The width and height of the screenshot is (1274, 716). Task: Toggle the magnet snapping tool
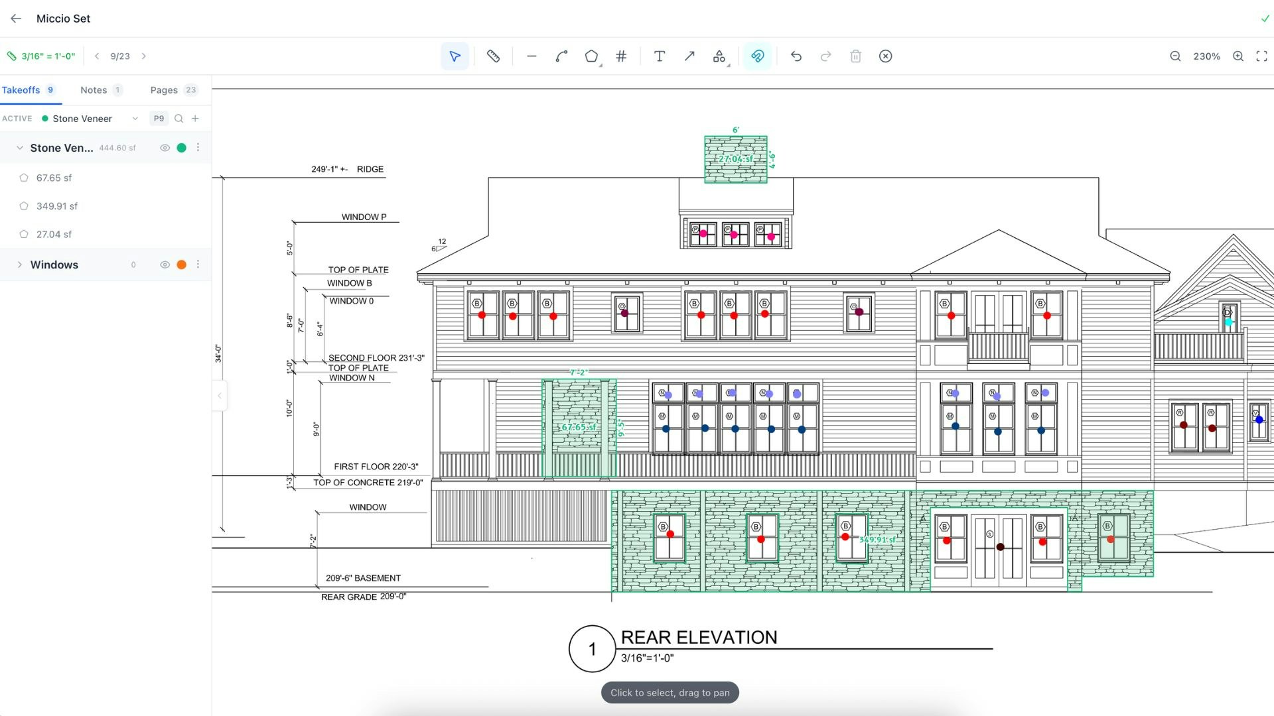(x=757, y=56)
